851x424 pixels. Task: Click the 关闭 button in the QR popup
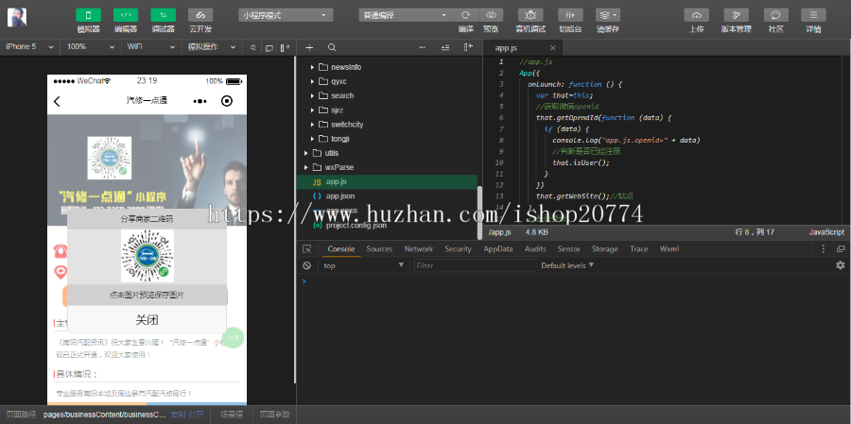[147, 319]
